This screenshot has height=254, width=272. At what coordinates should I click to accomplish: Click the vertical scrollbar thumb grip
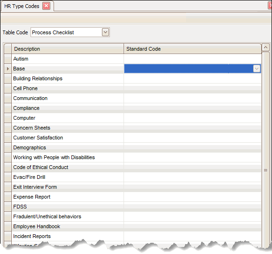tap(265, 170)
